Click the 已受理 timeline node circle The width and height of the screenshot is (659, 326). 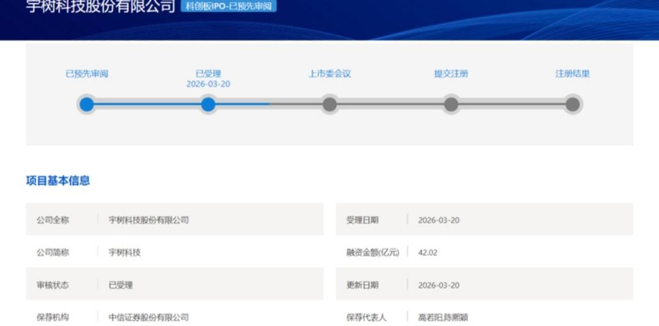[208, 104]
